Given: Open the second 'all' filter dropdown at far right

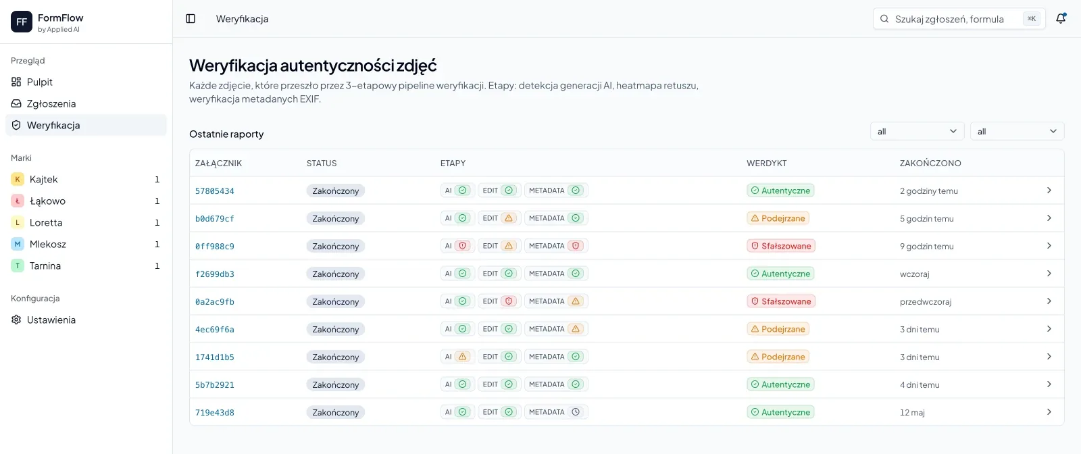Looking at the screenshot, I should point(1017,131).
